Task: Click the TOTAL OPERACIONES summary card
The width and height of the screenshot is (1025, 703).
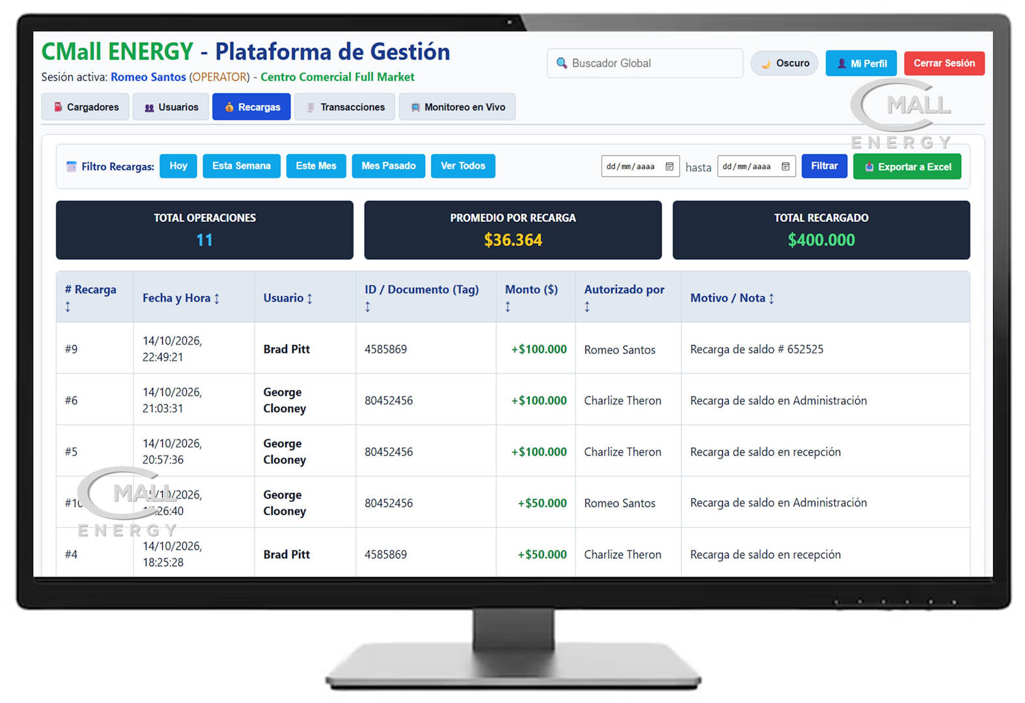Action: [x=204, y=230]
